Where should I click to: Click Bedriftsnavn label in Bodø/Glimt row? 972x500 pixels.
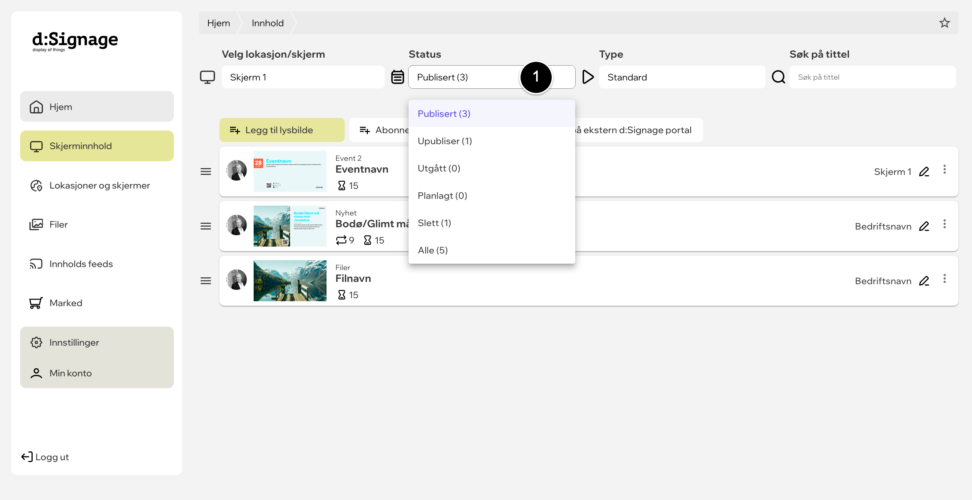tap(883, 226)
